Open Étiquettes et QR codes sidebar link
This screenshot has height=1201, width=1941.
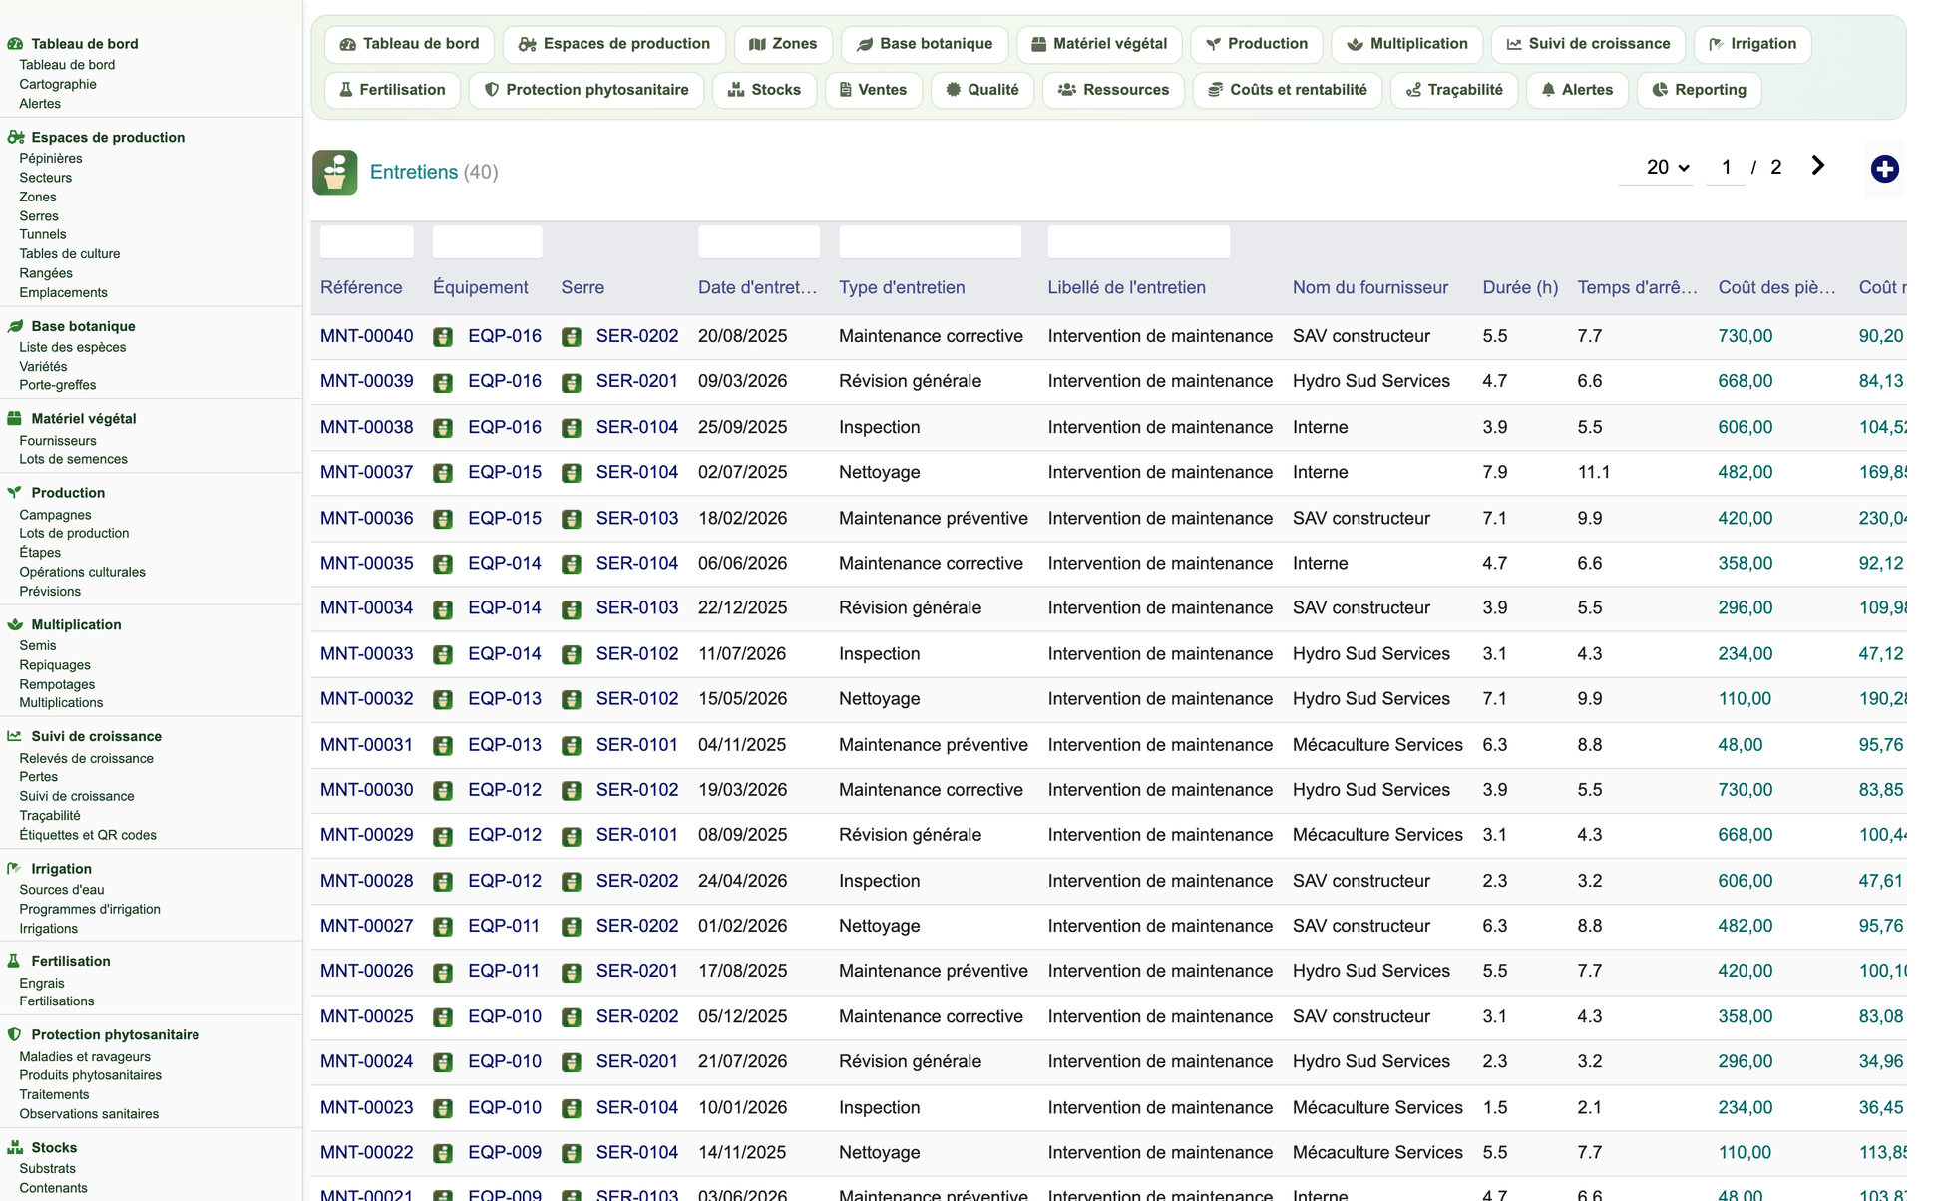pos(88,835)
